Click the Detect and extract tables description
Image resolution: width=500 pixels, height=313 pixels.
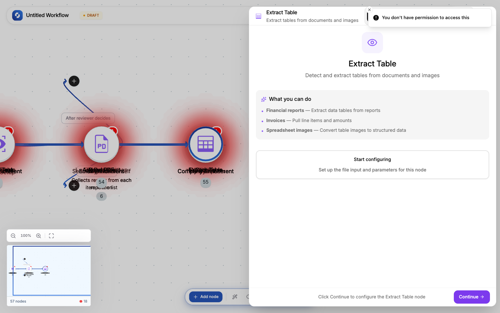(x=372, y=75)
